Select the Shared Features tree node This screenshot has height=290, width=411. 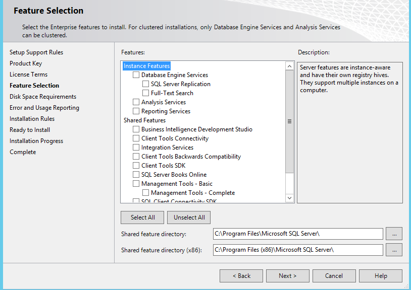click(x=144, y=120)
